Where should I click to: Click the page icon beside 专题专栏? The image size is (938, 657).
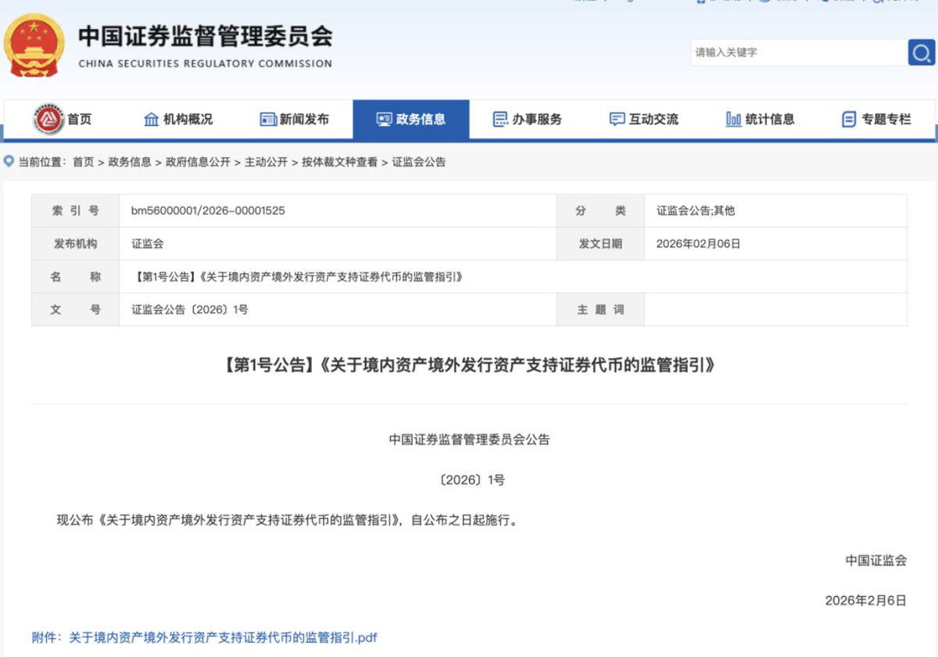point(849,120)
